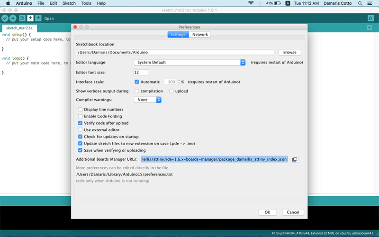379x237 pixels.
Task: Click the Sketchbook location text field
Action: coord(175,52)
